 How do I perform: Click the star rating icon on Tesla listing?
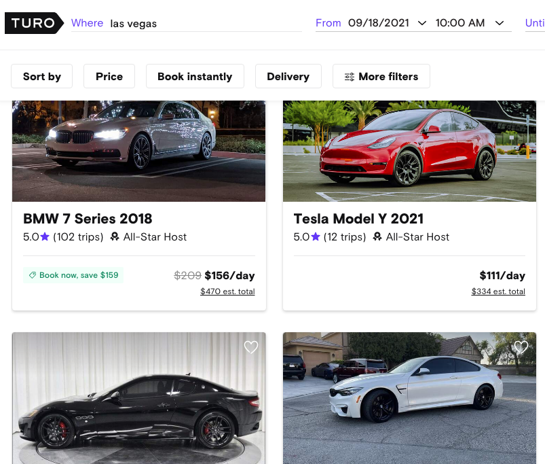316,237
